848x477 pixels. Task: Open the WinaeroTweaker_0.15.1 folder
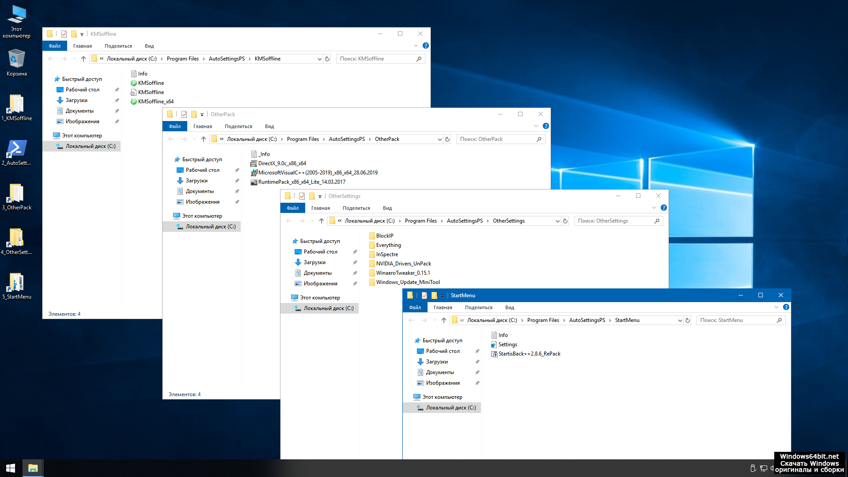403,273
